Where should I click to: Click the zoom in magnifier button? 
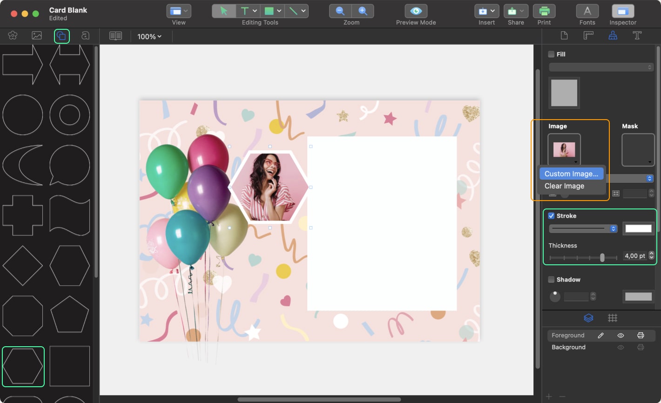click(x=363, y=11)
